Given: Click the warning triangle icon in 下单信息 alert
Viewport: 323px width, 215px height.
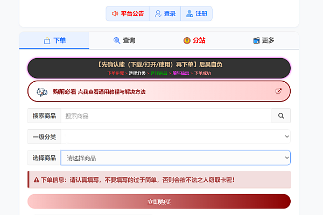Looking at the screenshot, I should click(x=37, y=180).
